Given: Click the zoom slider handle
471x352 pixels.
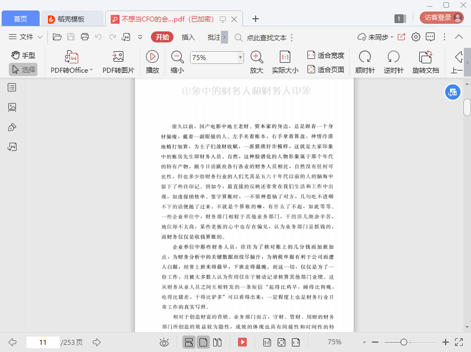Looking at the screenshot, I should [404, 342].
